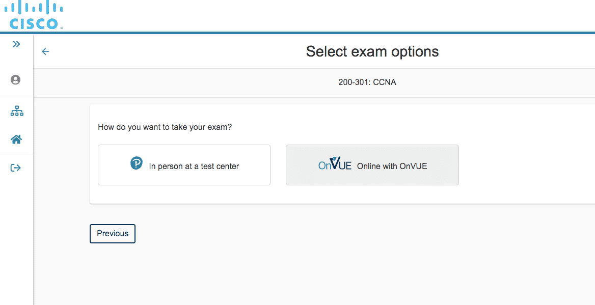Click the OnVUE logo graphic

tap(335, 163)
